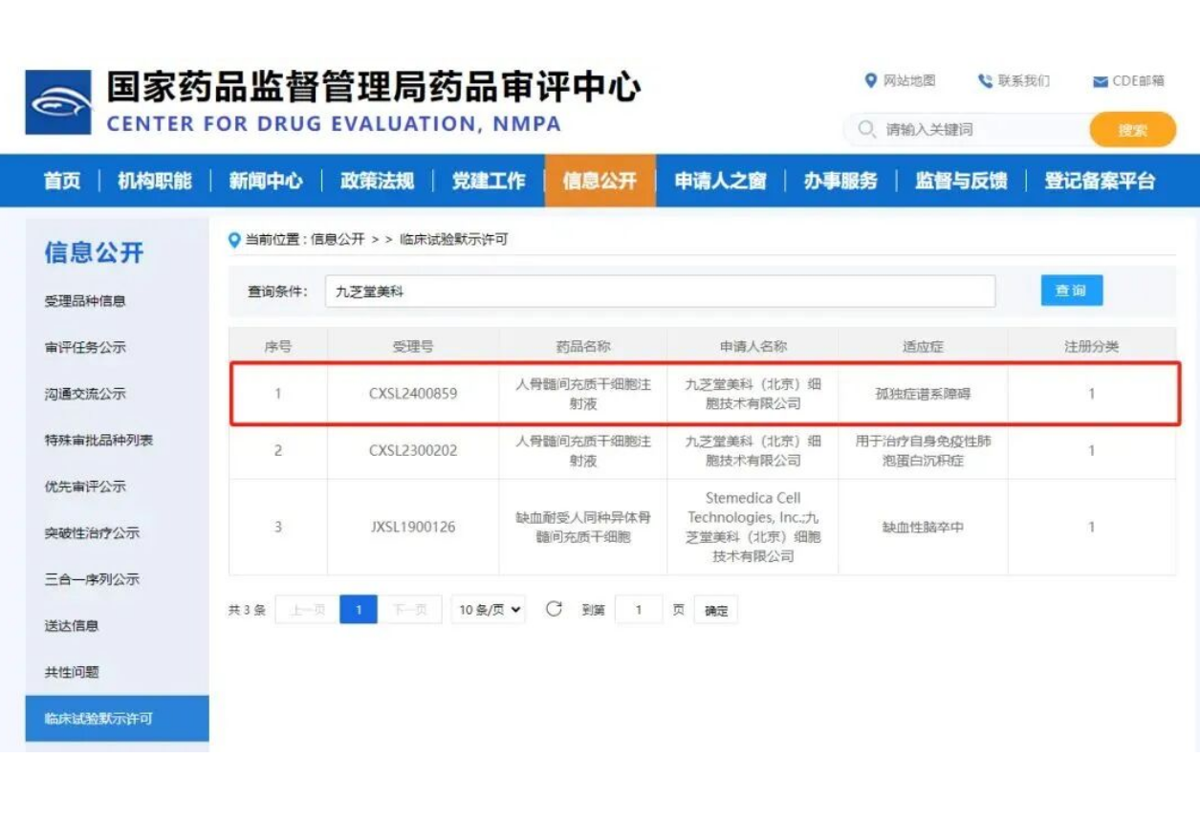Image resolution: width=1200 pixels, height=823 pixels.
Task: Click the 查询条件 input containing 九芝堂美科
Action: [x=660, y=292]
